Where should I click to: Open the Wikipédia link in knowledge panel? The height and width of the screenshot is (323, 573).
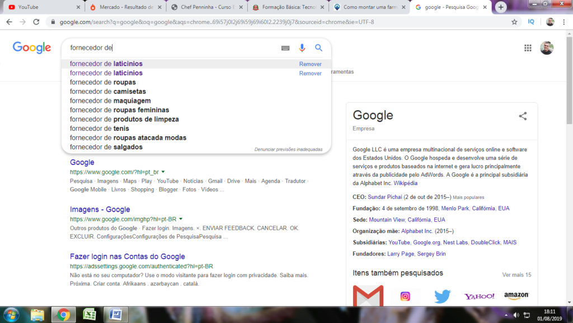click(x=405, y=183)
